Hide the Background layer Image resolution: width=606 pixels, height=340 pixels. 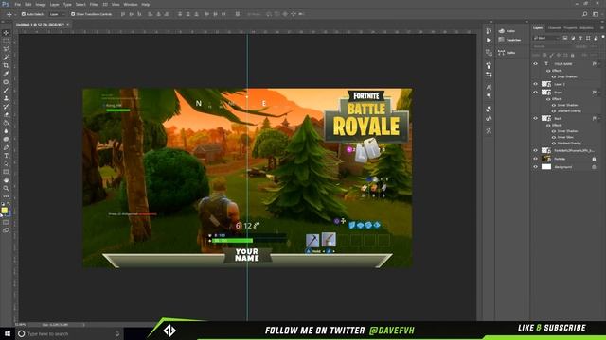click(x=536, y=167)
